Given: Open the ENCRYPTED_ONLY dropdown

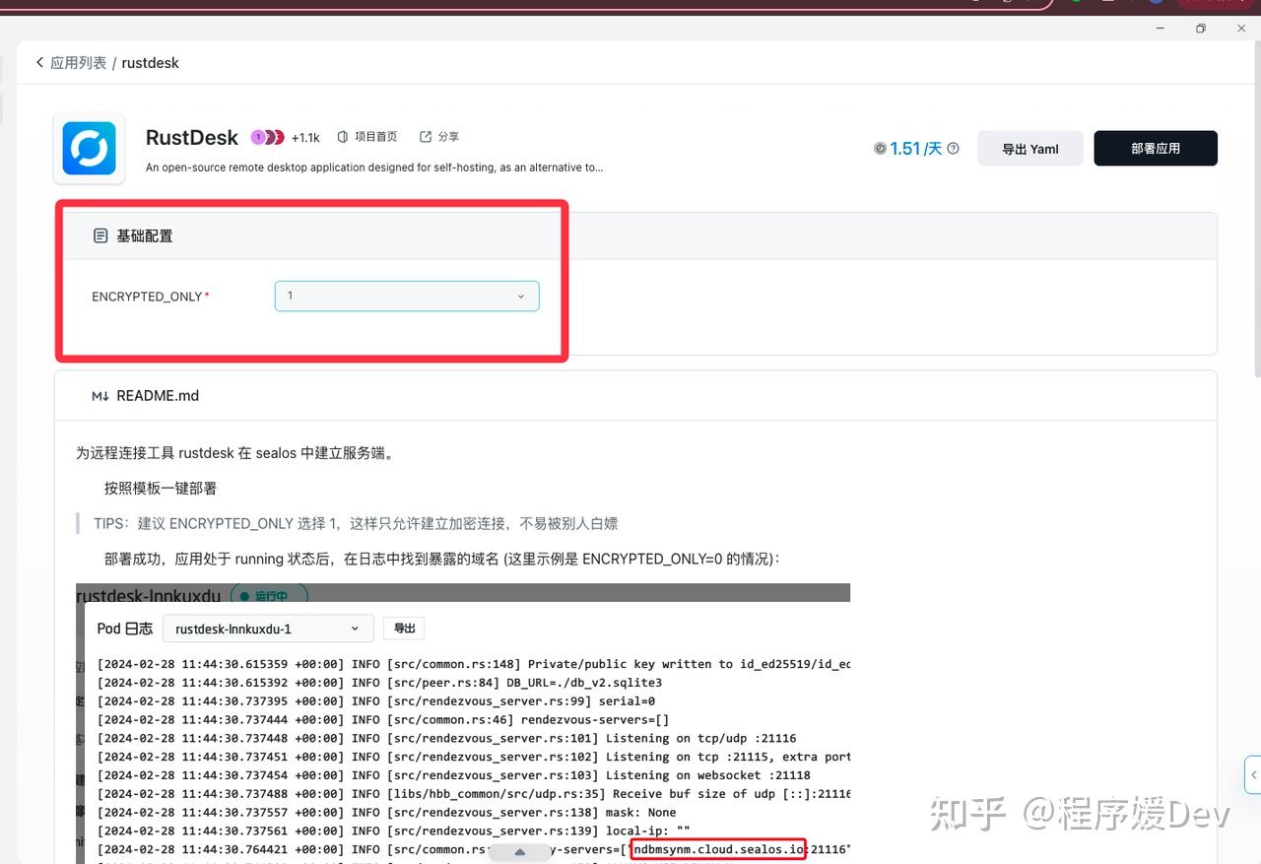Looking at the screenshot, I should [406, 296].
